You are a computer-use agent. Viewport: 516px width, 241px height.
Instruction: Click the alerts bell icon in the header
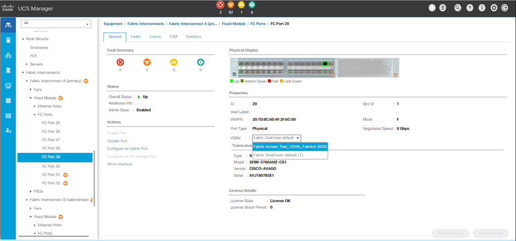pos(432,8)
